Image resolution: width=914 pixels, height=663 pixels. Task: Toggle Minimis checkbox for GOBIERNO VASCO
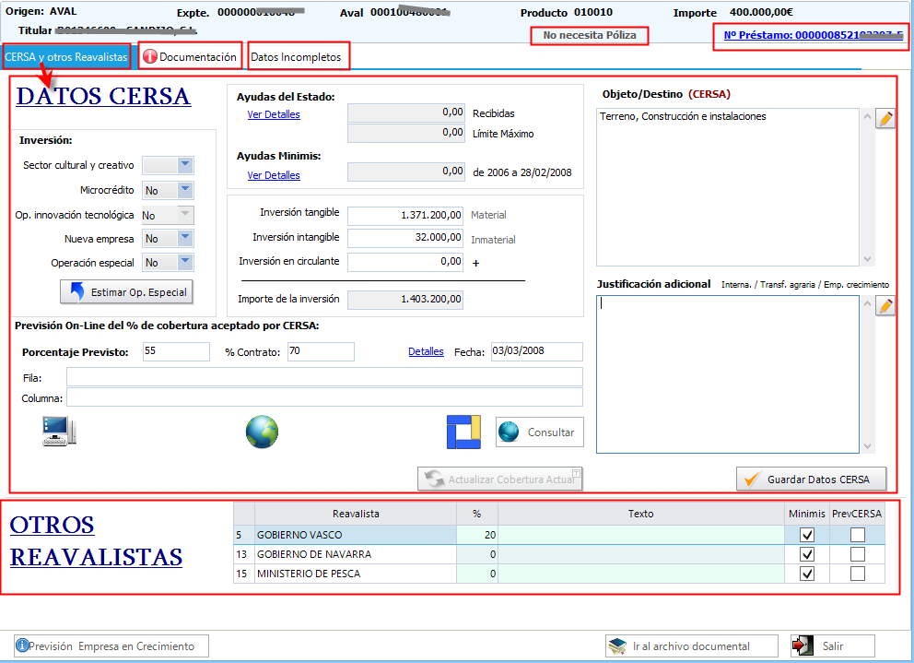(807, 535)
